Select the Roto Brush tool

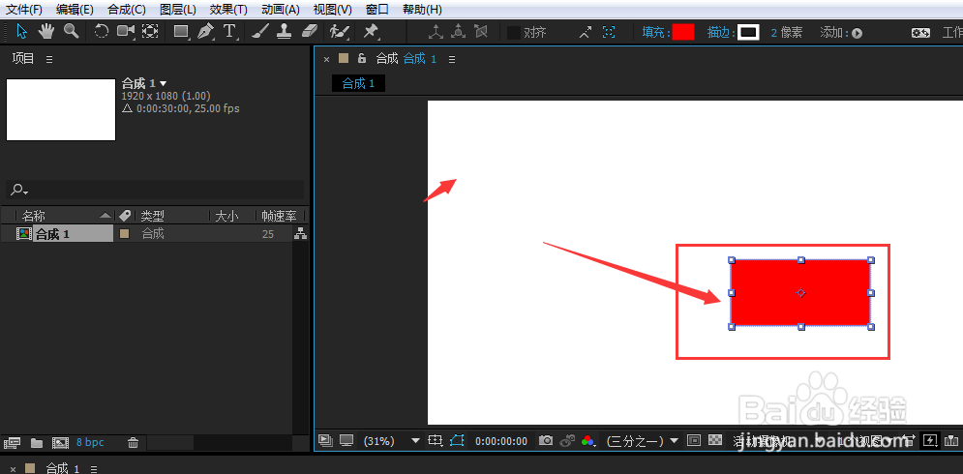339,31
